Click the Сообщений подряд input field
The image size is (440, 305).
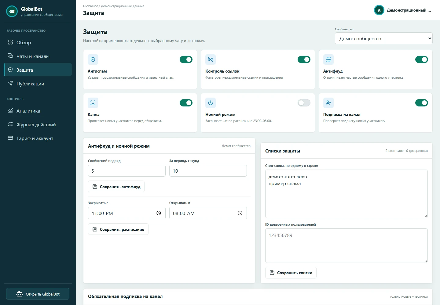(127, 171)
